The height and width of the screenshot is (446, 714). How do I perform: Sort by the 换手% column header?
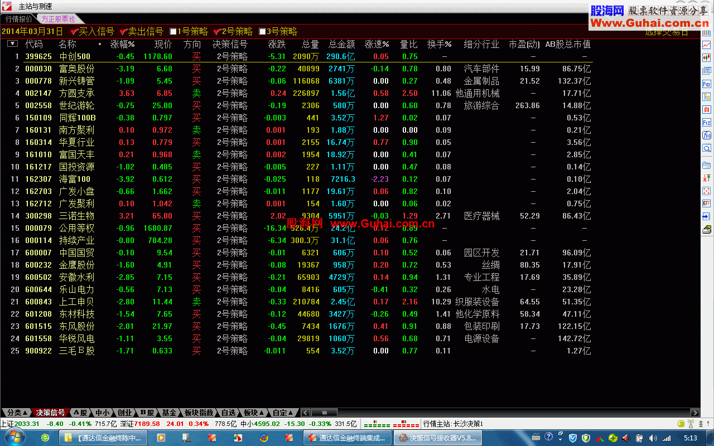click(x=440, y=44)
